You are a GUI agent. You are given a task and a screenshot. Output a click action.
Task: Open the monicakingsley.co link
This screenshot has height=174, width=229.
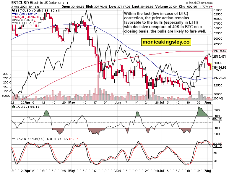(x=166, y=42)
